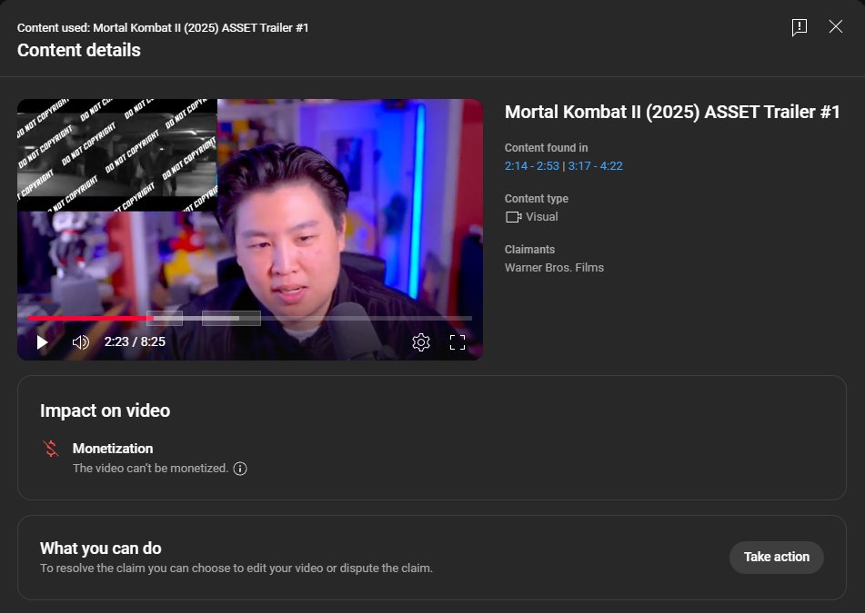Click "The video can't be monetized." text
Image resolution: width=865 pixels, height=613 pixels.
coord(150,468)
